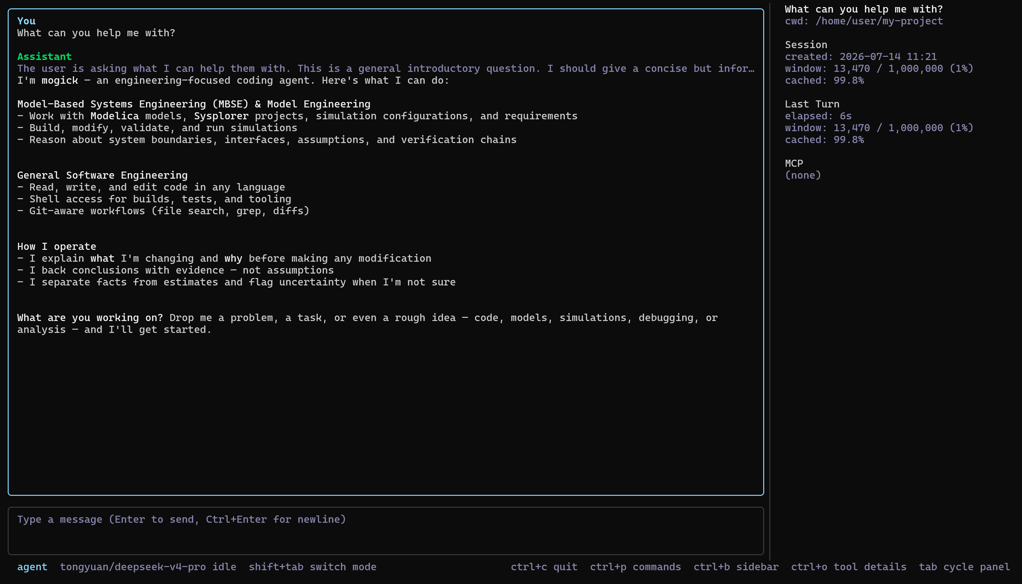Click 'Build, modify, validate, and run simulations' bullet
The height and width of the screenshot is (584, 1022).
coord(157,128)
